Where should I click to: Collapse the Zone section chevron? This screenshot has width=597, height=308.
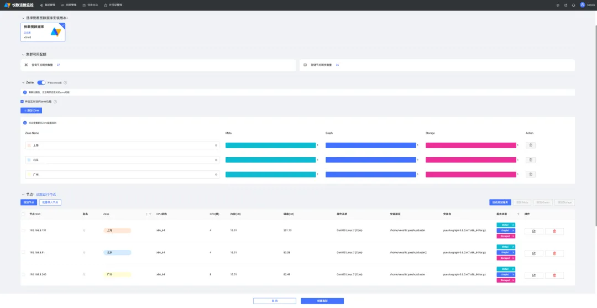click(x=23, y=82)
